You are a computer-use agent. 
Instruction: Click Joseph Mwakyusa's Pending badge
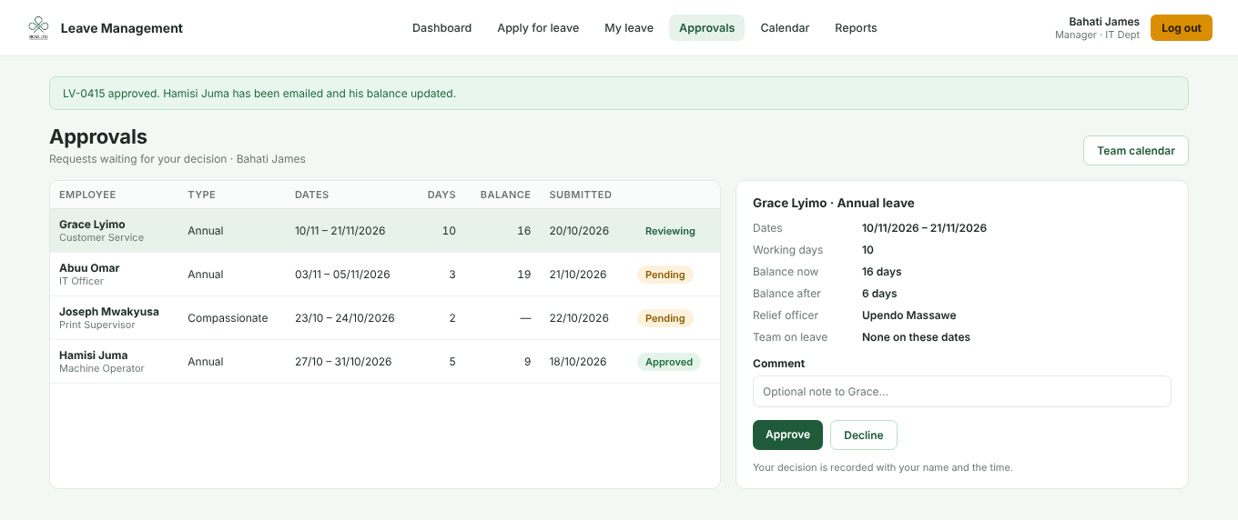click(x=665, y=318)
